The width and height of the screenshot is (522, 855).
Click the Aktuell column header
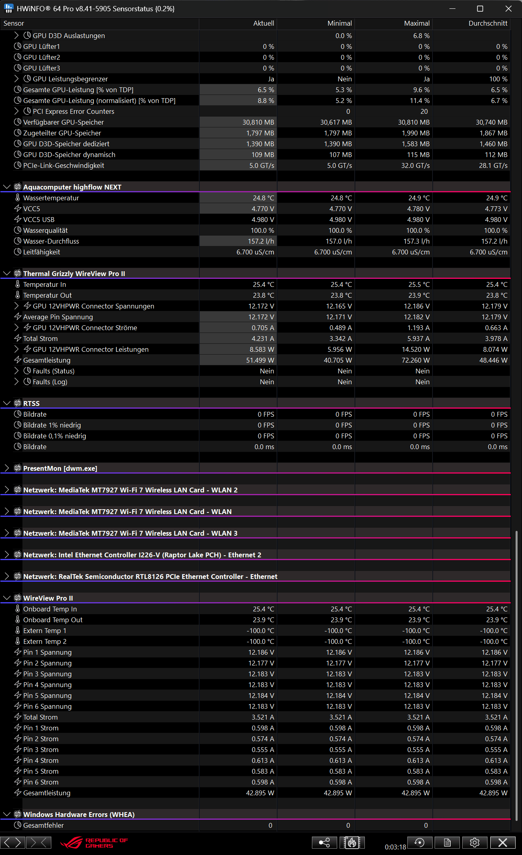point(238,23)
